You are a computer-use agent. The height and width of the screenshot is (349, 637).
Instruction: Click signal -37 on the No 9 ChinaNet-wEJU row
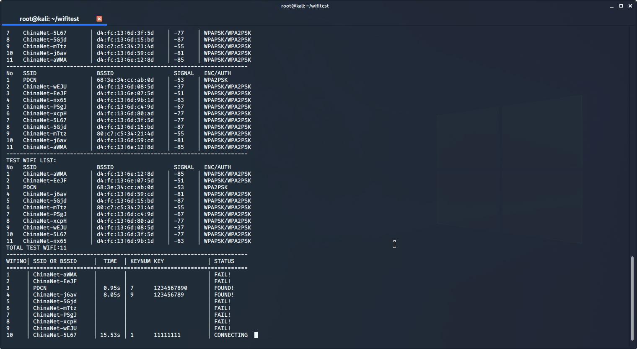coord(179,227)
